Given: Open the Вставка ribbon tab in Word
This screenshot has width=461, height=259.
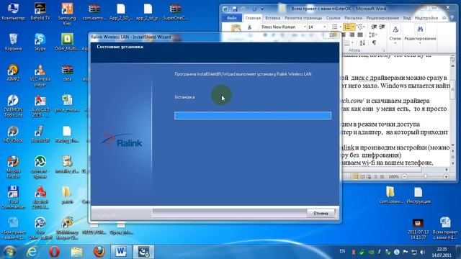Looking at the screenshot, I should pos(272,18).
